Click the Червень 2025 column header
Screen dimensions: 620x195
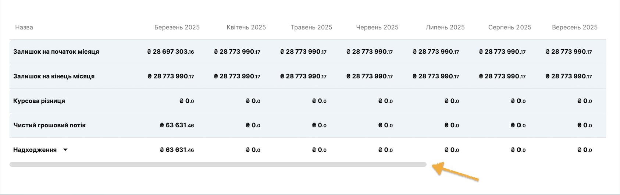pos(377,27)
